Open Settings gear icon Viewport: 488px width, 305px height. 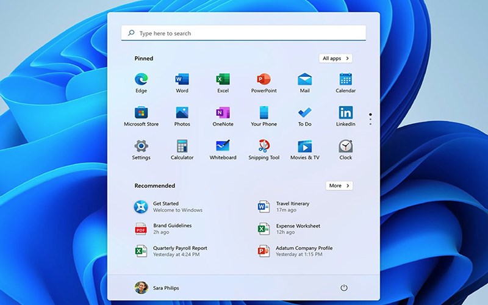pos(141,146)
